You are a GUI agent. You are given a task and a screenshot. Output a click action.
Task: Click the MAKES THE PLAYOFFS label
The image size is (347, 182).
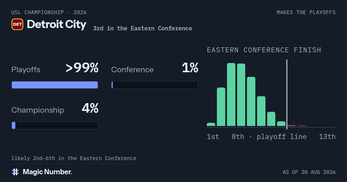(x=306, y=12)
